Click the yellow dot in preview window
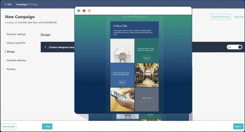This screenshot has width=245, height=132. 89,11
